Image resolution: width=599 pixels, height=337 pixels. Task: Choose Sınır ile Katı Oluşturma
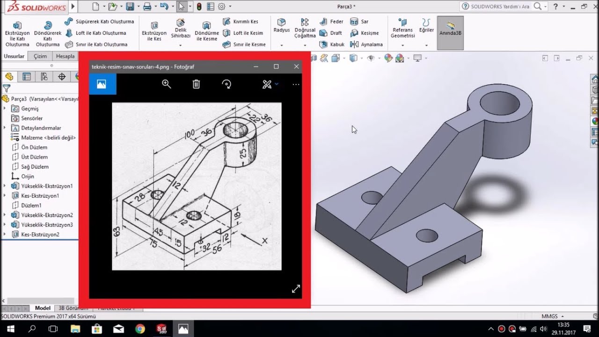96,44
